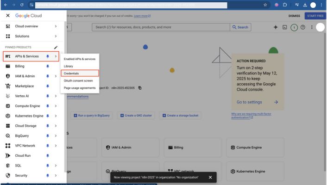Unpin BigQuery pin toggle

click(x=48, y=136)
